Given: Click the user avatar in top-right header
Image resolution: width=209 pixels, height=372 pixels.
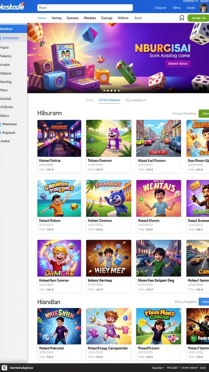Looking at the screenshot, I should [x=203, y=8].
